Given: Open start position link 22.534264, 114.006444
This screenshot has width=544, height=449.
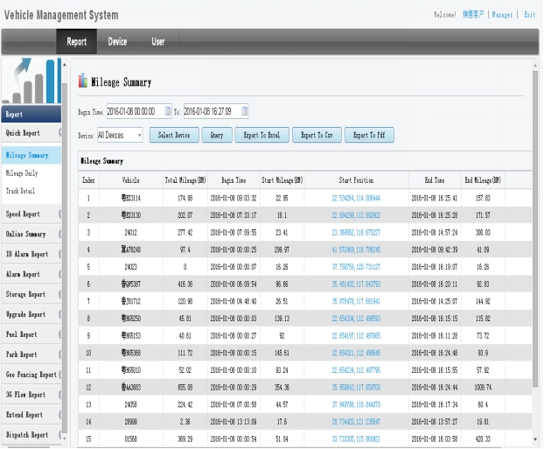Looking at the screenshot, I should pos(356,199).
